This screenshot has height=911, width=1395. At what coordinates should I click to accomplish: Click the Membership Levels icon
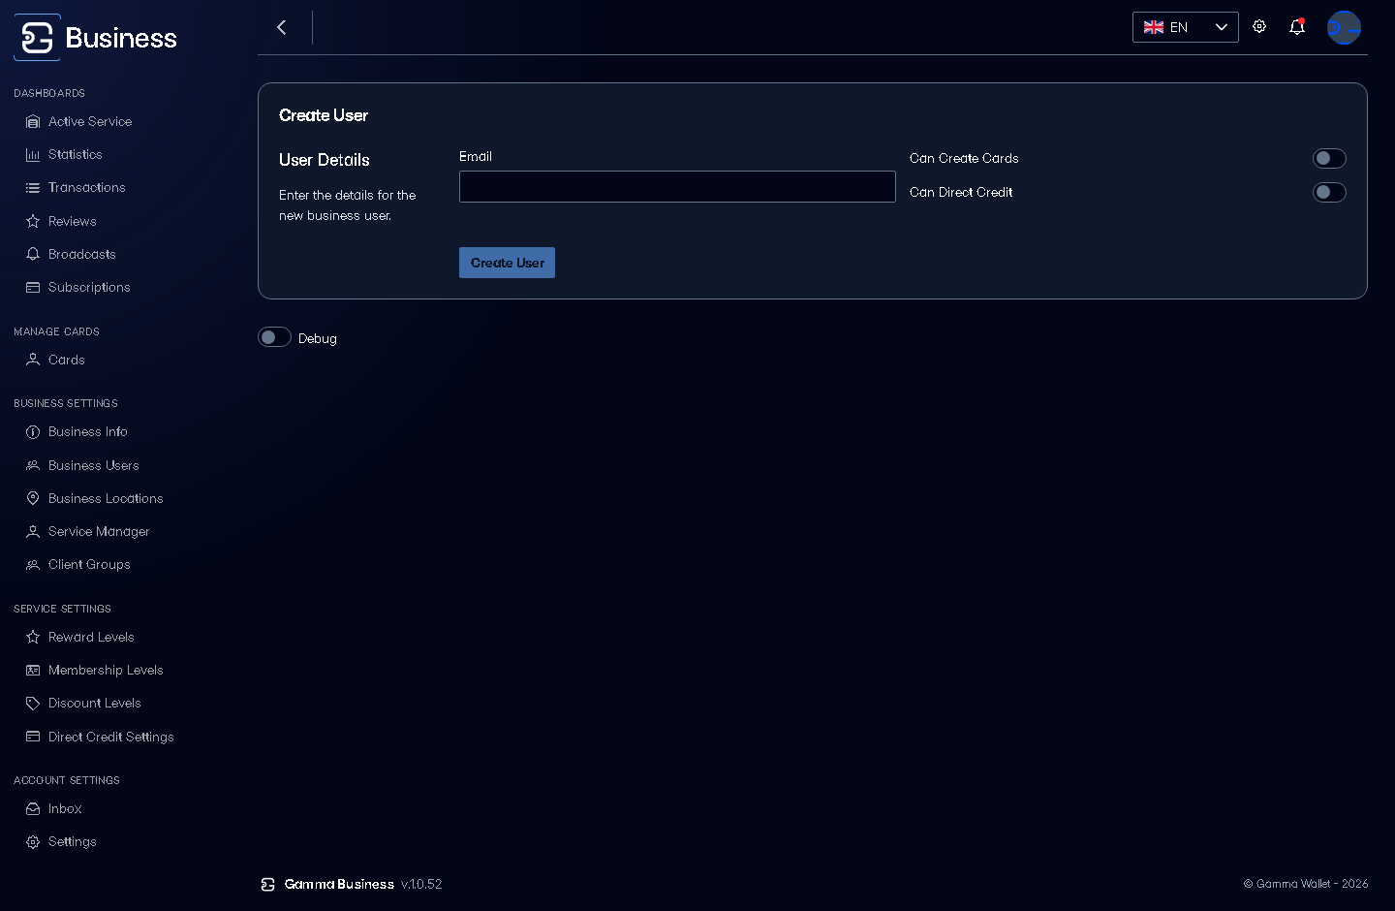33,671
